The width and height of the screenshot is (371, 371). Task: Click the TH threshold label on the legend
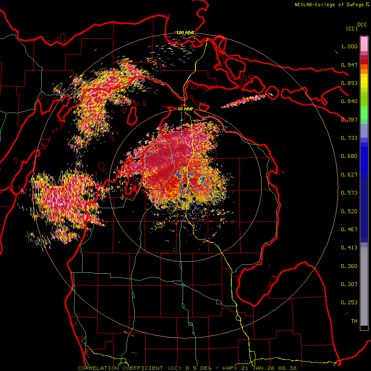pos(354,321)
